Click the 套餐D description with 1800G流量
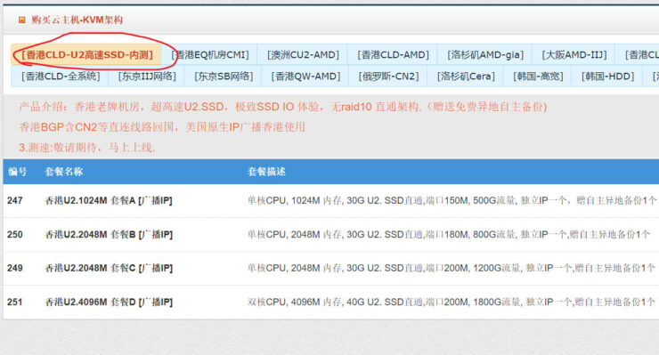This screenshot has width=659, height=355. tap(452, 303)
